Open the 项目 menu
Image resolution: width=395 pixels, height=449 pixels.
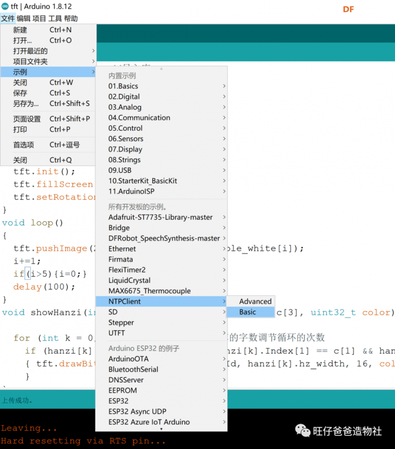coord(39,19)
